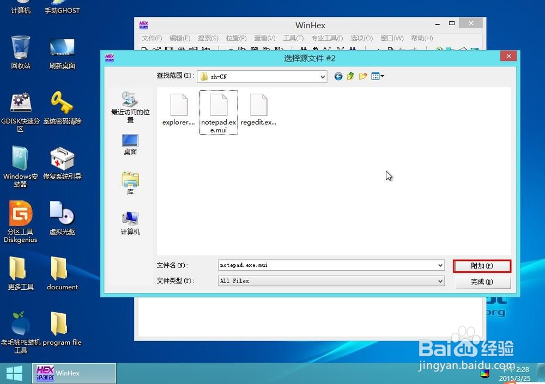Click WinHex taskbar button
Screen dimensions: 545x384
point(74,373)
